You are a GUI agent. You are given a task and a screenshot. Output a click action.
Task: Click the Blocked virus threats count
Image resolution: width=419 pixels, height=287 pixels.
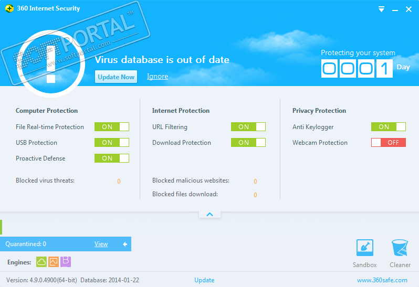coord(119,182)
